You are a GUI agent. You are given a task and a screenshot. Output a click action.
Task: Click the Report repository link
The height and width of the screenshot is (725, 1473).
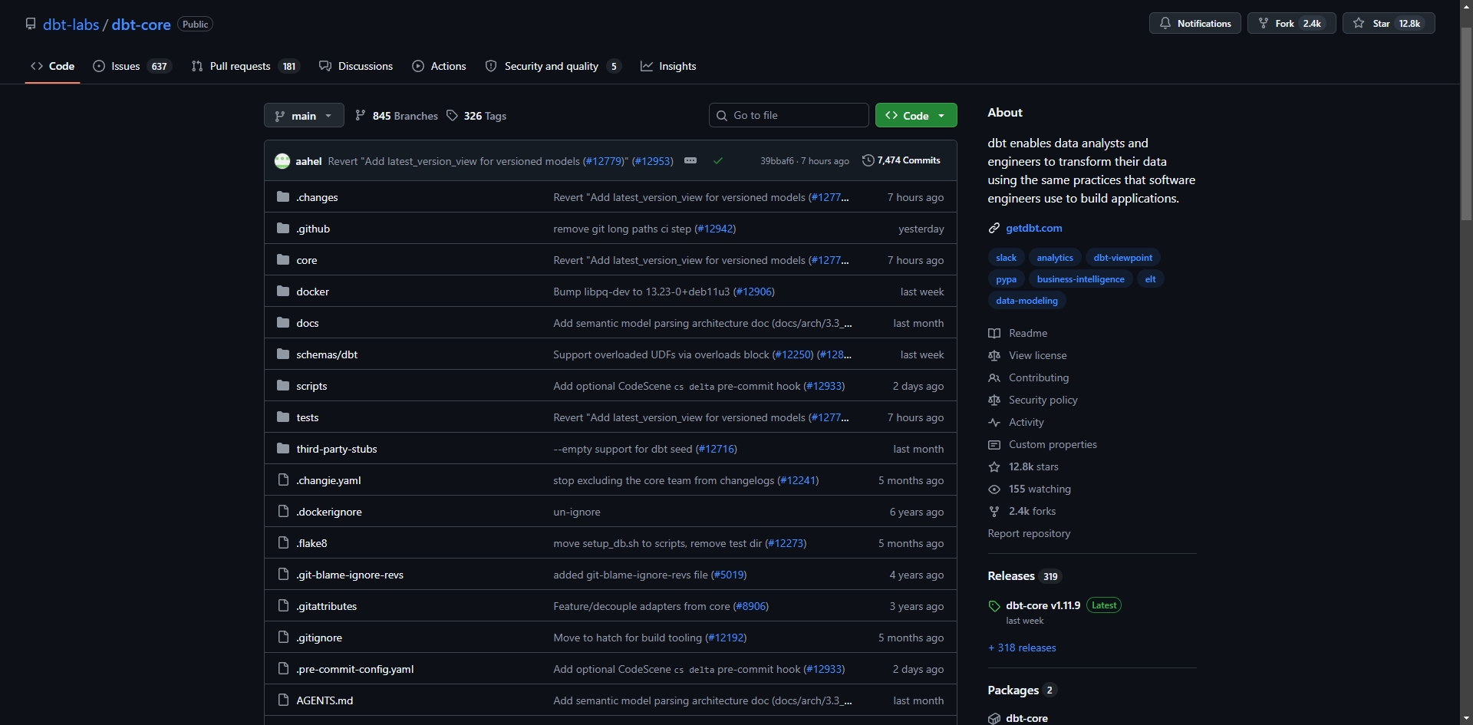coord(1029,533)
